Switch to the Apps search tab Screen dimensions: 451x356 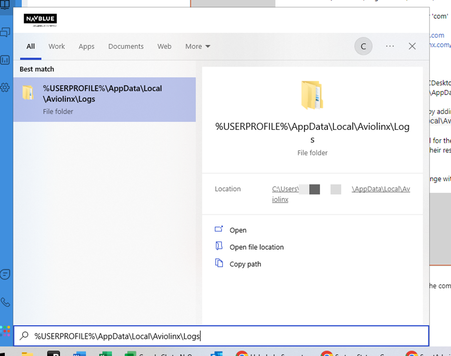(86, 46)
